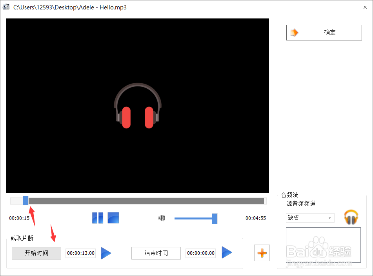
Task: Add clip segment with orange plus button
Action: [262, 253]
